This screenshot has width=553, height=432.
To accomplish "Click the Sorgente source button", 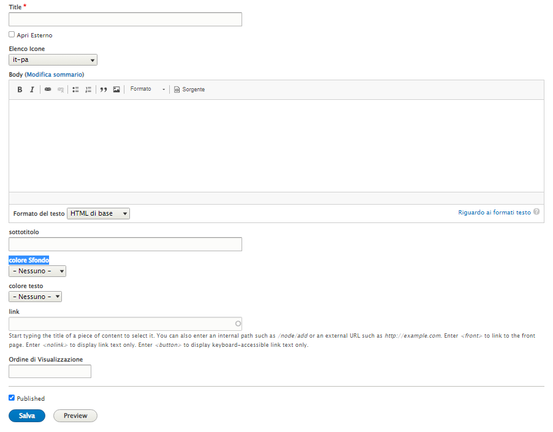I will pos(189,89).
